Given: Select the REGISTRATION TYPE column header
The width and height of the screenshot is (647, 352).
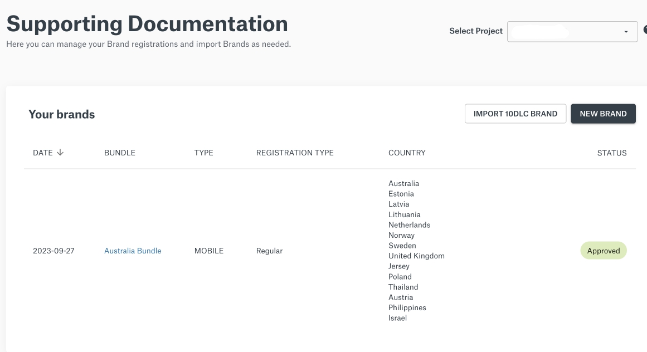Looking at the screenshot, I should 295,153.
